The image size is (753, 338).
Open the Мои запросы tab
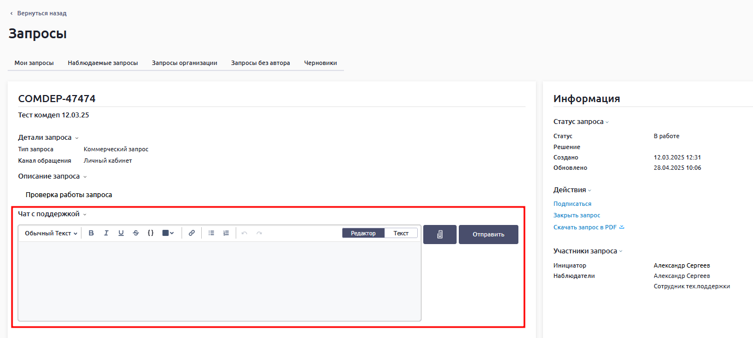click(x=34, y=63)
